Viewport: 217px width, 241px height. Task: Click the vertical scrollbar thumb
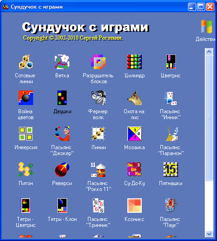(x=209, y=118)
